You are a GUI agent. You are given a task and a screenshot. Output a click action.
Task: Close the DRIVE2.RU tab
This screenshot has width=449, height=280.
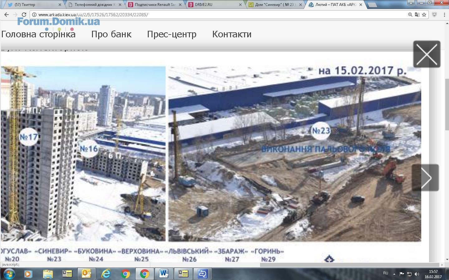[240, 5]
